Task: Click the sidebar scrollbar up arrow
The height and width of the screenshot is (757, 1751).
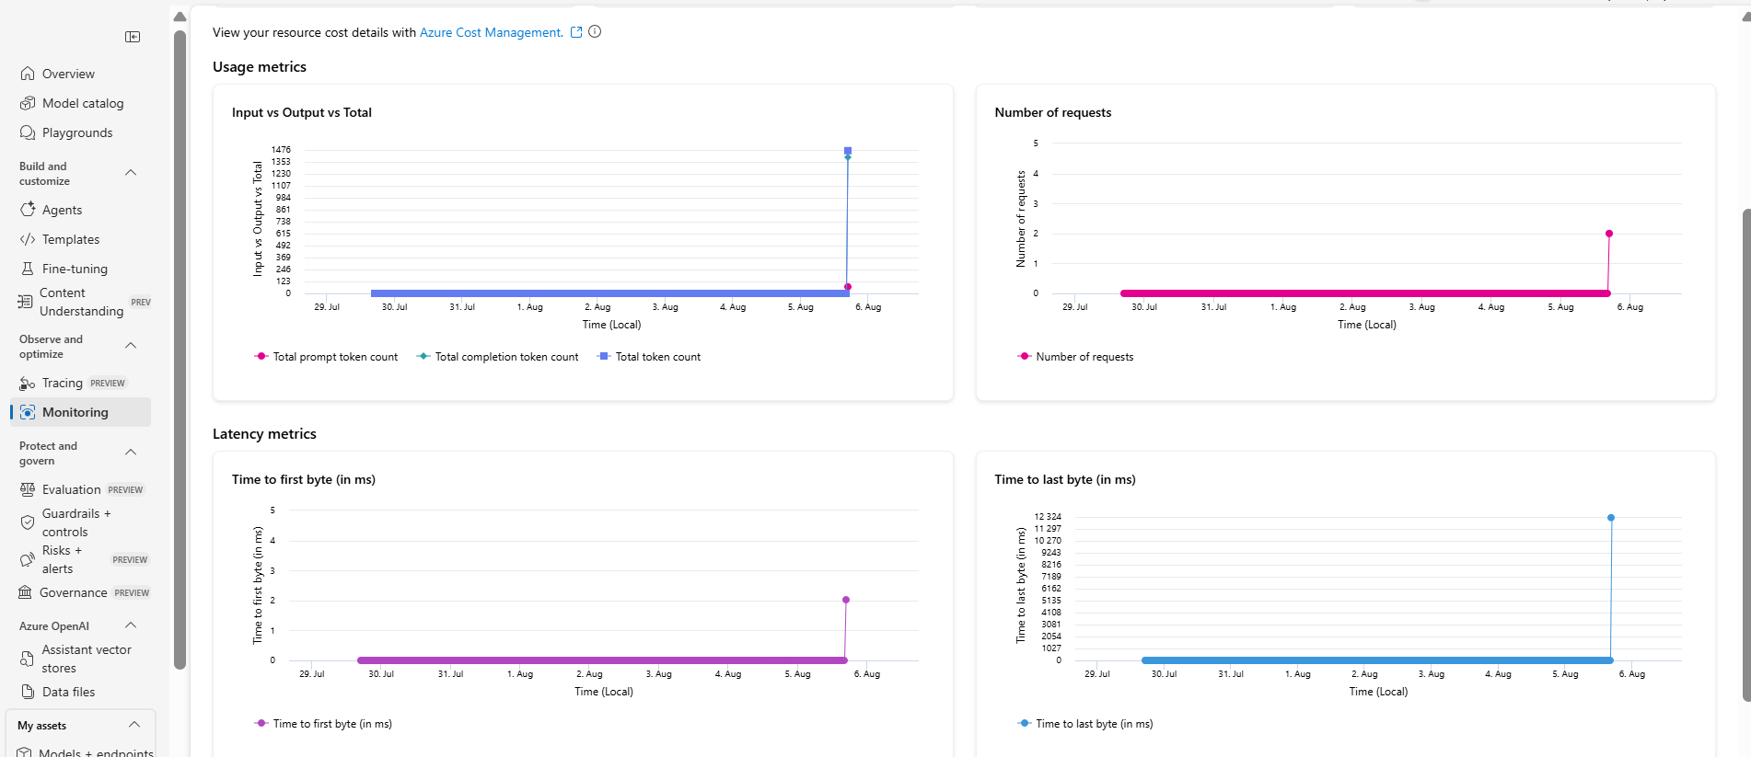Action: [x=180, y=17]
